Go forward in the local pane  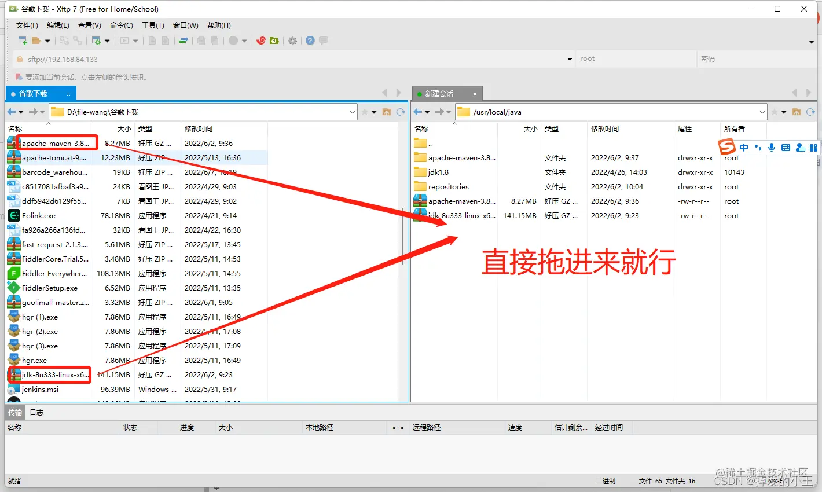pyautogui.click(x=34, y=112)
